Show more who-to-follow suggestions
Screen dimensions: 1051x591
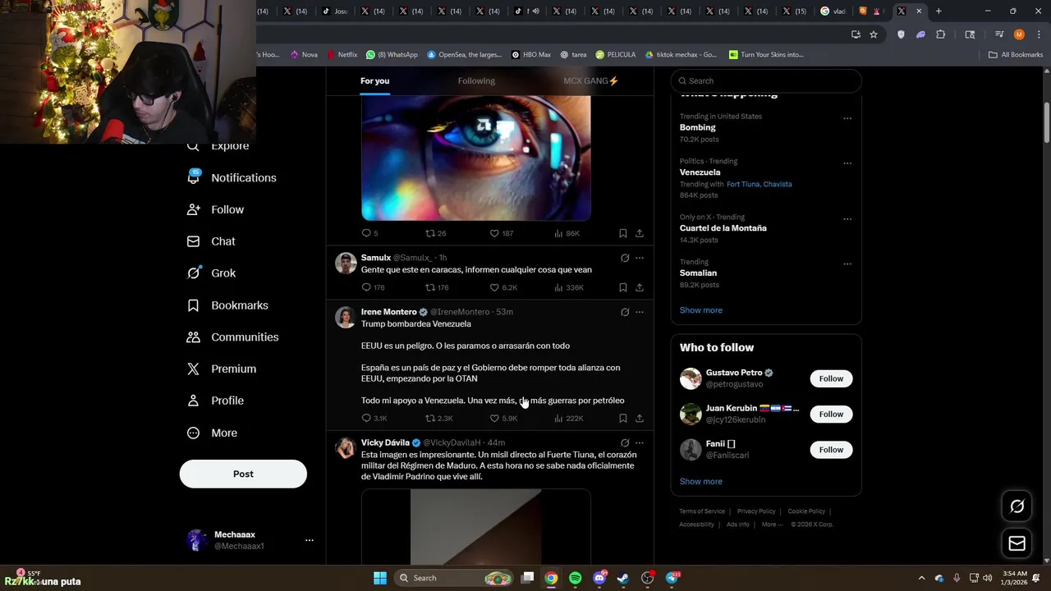[700, 481]
